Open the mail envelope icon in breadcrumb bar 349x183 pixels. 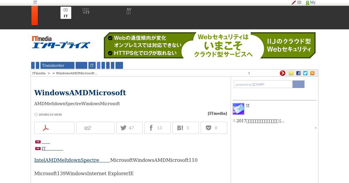click(x=291, y=73)
